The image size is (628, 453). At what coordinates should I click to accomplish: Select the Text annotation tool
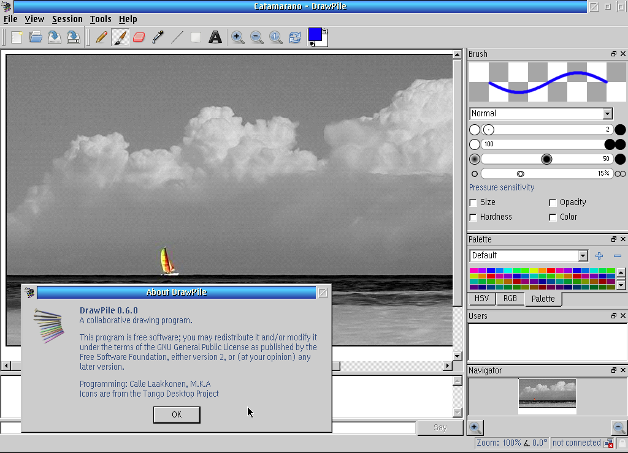pyautogui.click(x=215, y=37)
